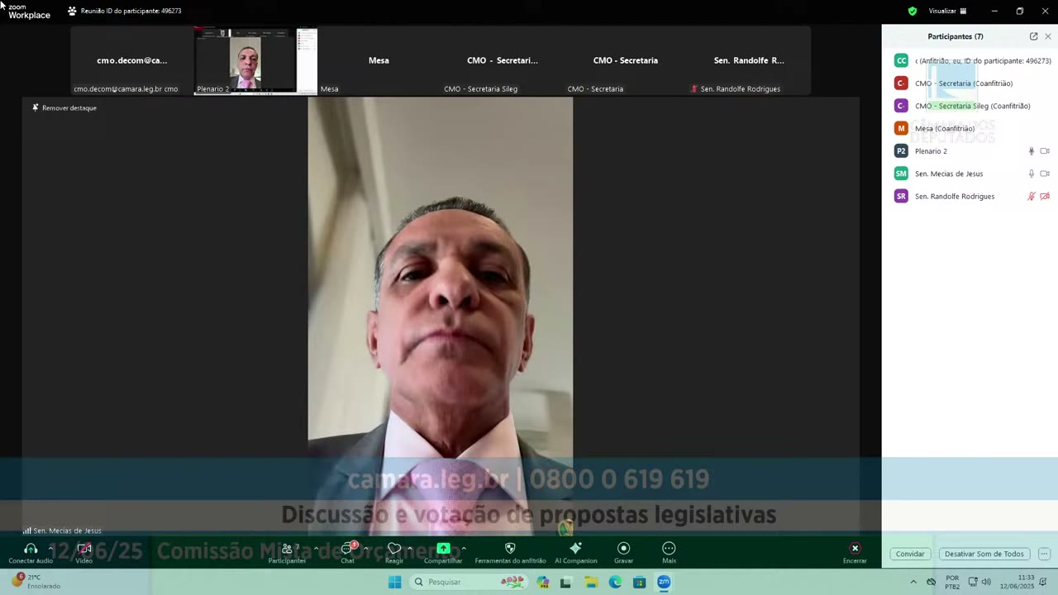Expand arrow next to Reagir
This screenshot has height=595, width=1058.
coord(410,548)
